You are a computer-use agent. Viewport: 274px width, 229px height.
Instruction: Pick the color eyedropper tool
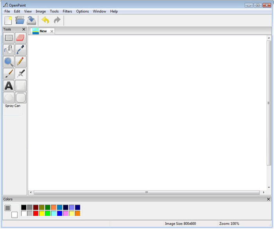point(21,50)
